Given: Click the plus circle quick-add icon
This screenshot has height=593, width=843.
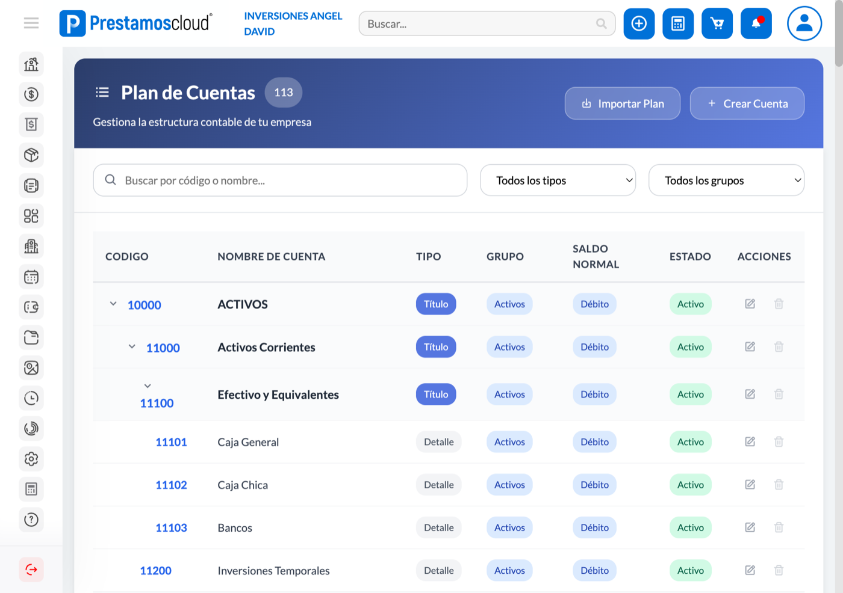Looking at the screenshot, I should pos(639,23).
